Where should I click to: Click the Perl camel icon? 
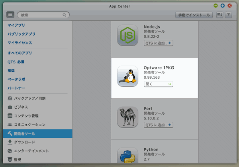click(x=127, y=117)
